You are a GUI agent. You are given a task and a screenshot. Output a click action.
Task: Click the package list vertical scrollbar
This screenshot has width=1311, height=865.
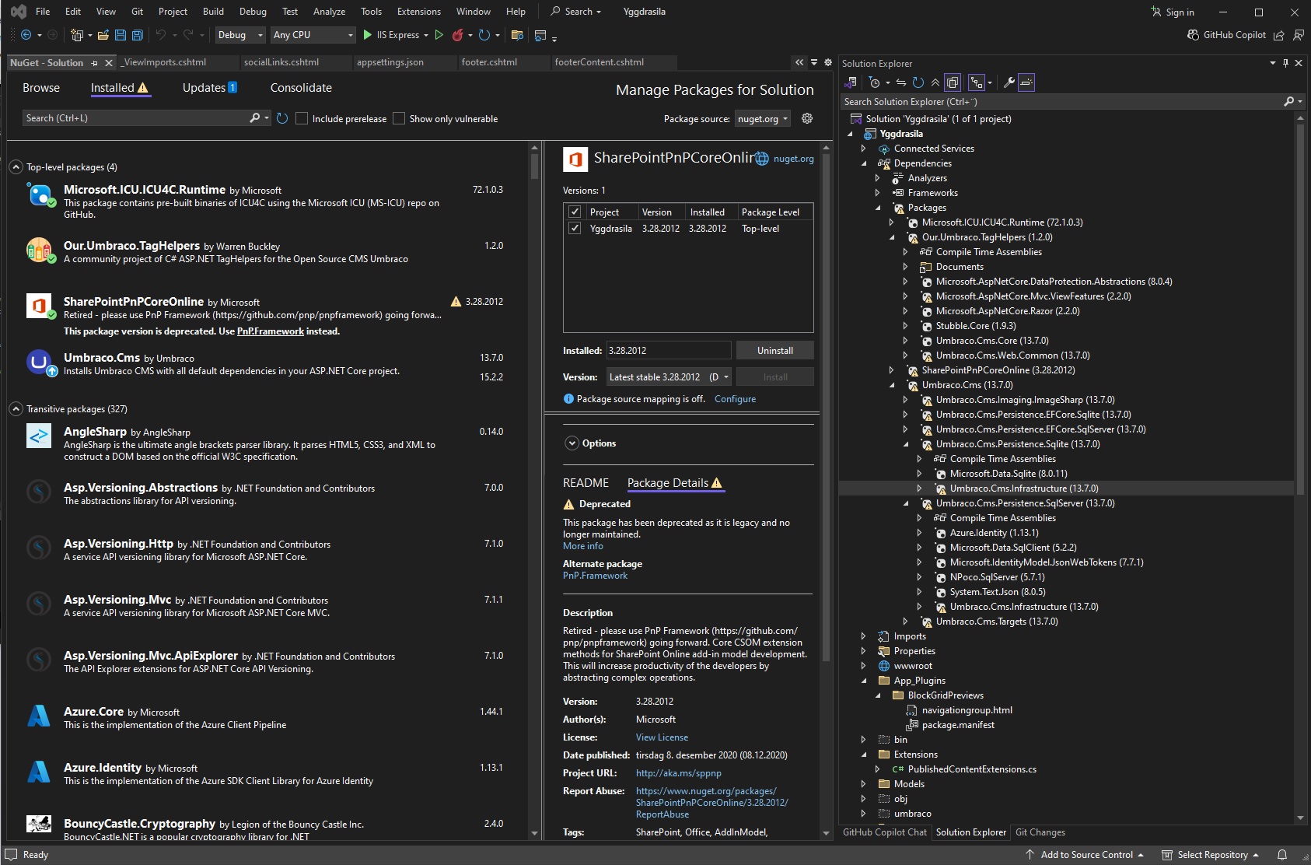534,490
